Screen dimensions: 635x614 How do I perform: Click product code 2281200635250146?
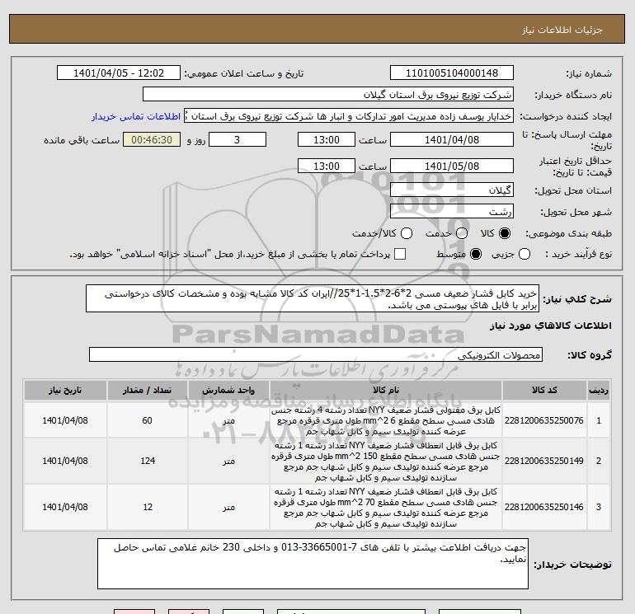[x=544, y=507]
